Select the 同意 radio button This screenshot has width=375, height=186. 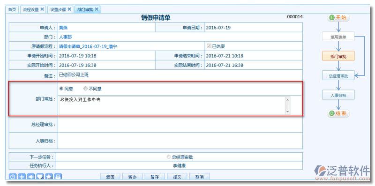pos(61,89)
